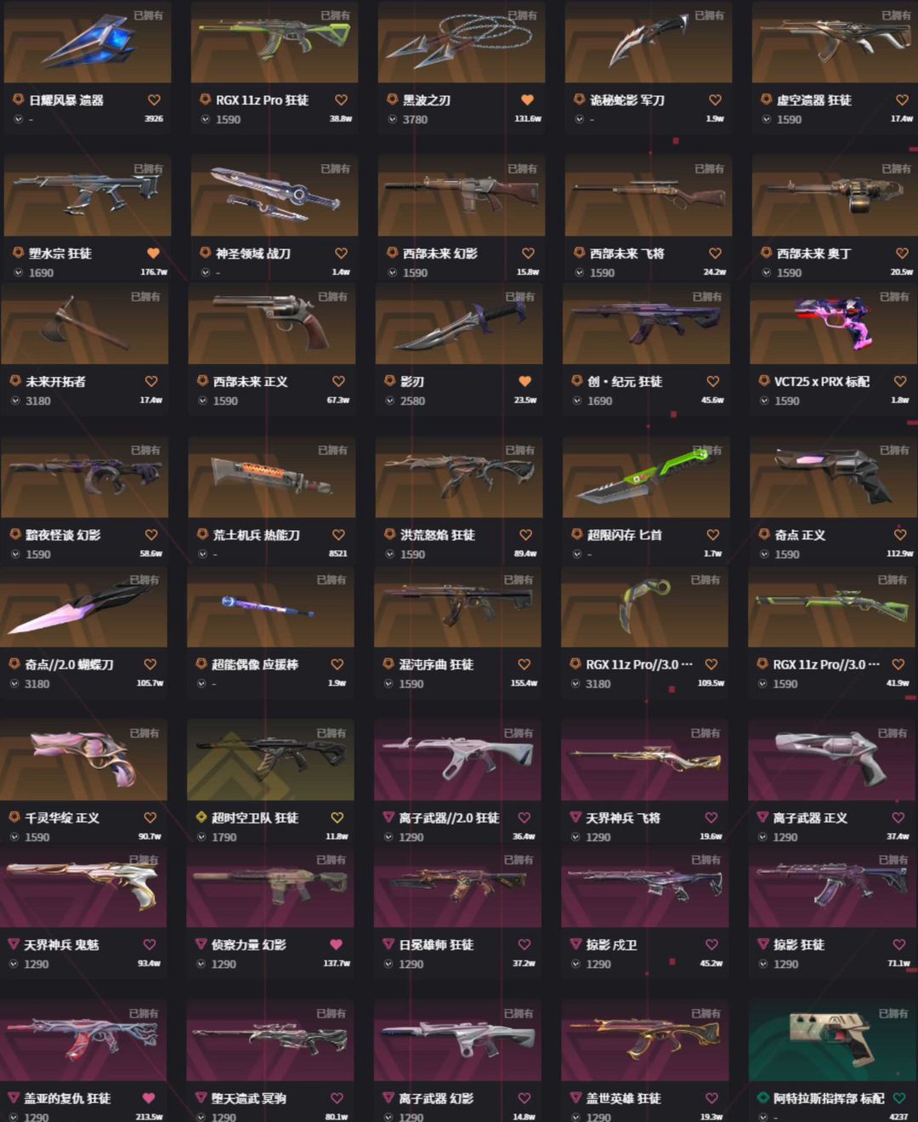Image resolution: width=918 pixels, height=1122 pixels.
Task: Favorite the 超时空卫队 狂徒 skin
Action: point(337,817)
